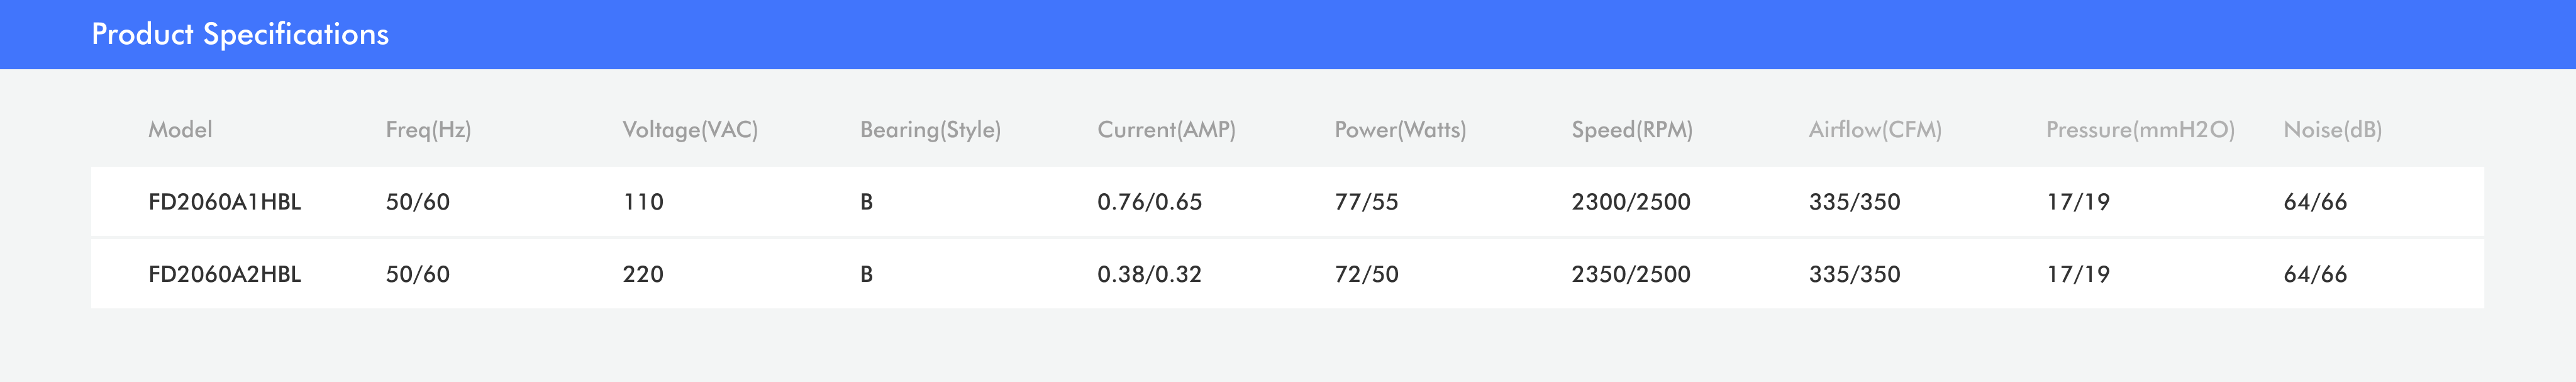Select the Freq(Hz) column header

click(x=428, y=130)
